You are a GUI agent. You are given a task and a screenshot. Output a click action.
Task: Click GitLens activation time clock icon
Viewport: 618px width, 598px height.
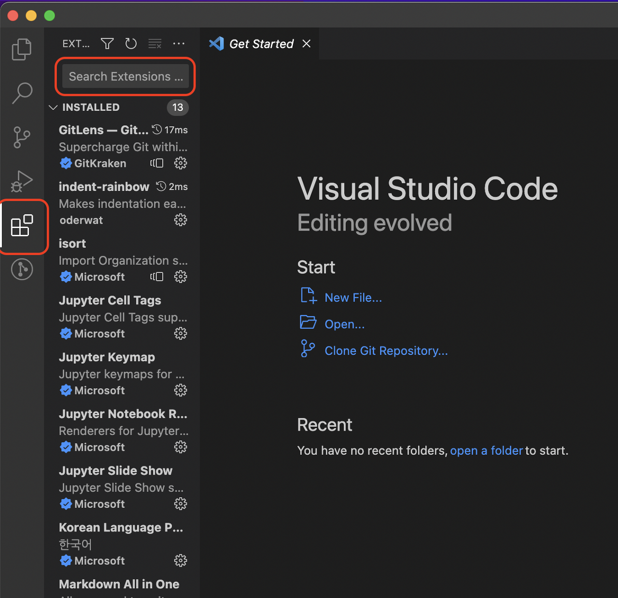pyautogui.click(x=157, y=129)
